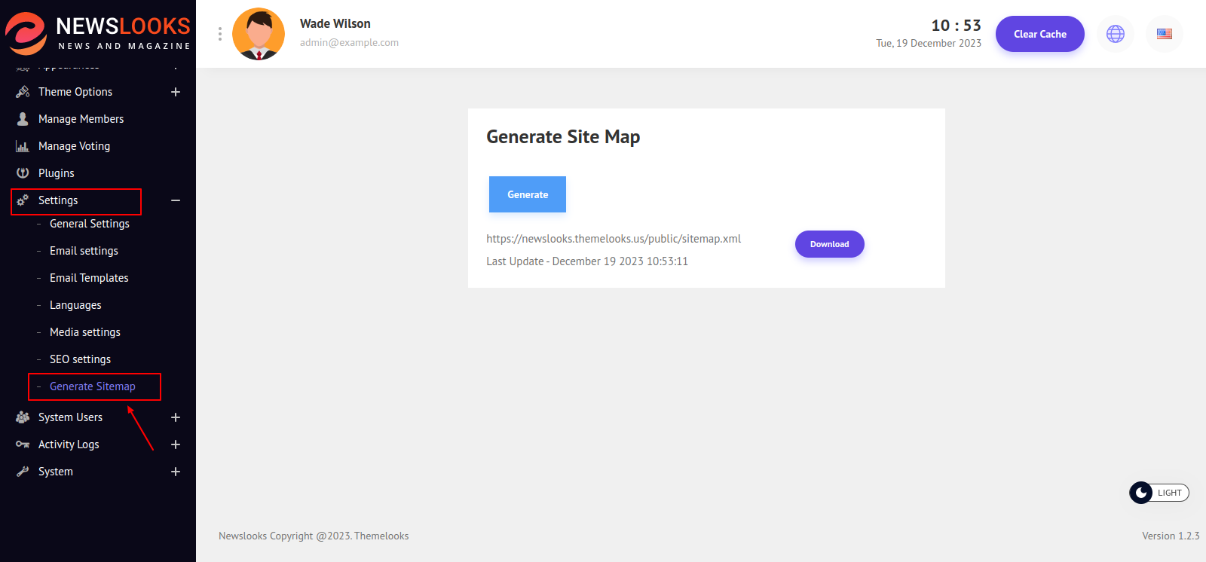Screen dimensions: 1206x562
Task: Select SEO settings menu item
Action: click(x=80, y=359)
